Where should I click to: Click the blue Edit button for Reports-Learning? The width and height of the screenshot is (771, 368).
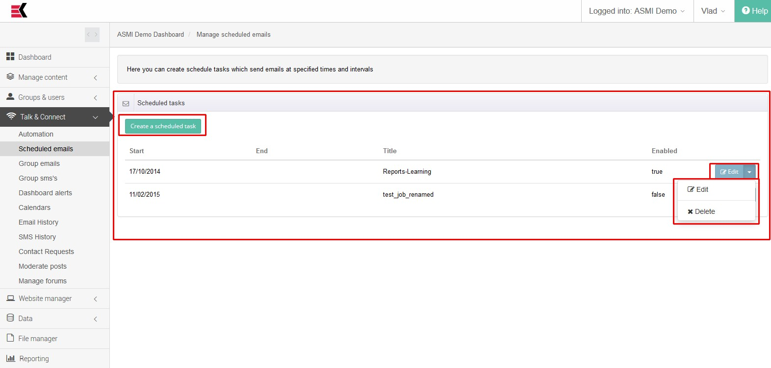pyautogui.click(x=729, y=172)
